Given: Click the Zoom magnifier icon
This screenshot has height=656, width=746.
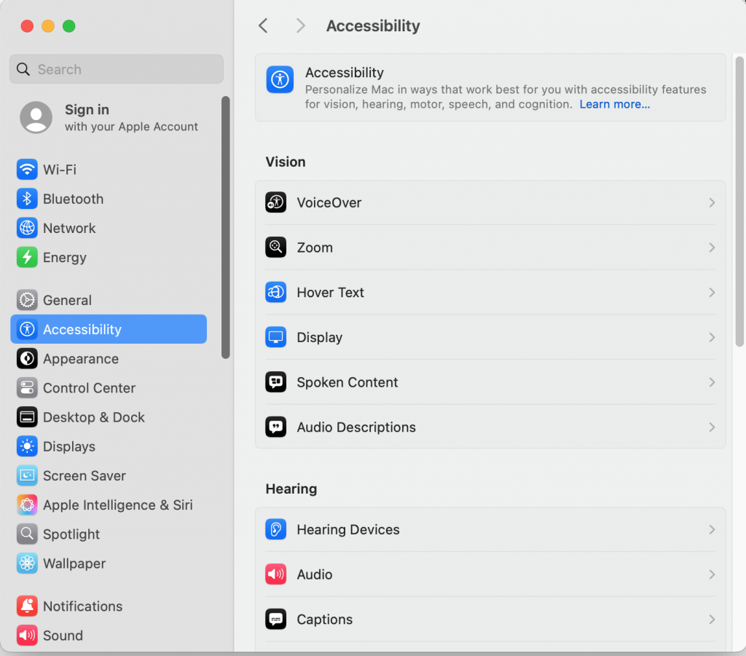Looking at the screenshot, I should pyautogui.click(x=275, y=248).
